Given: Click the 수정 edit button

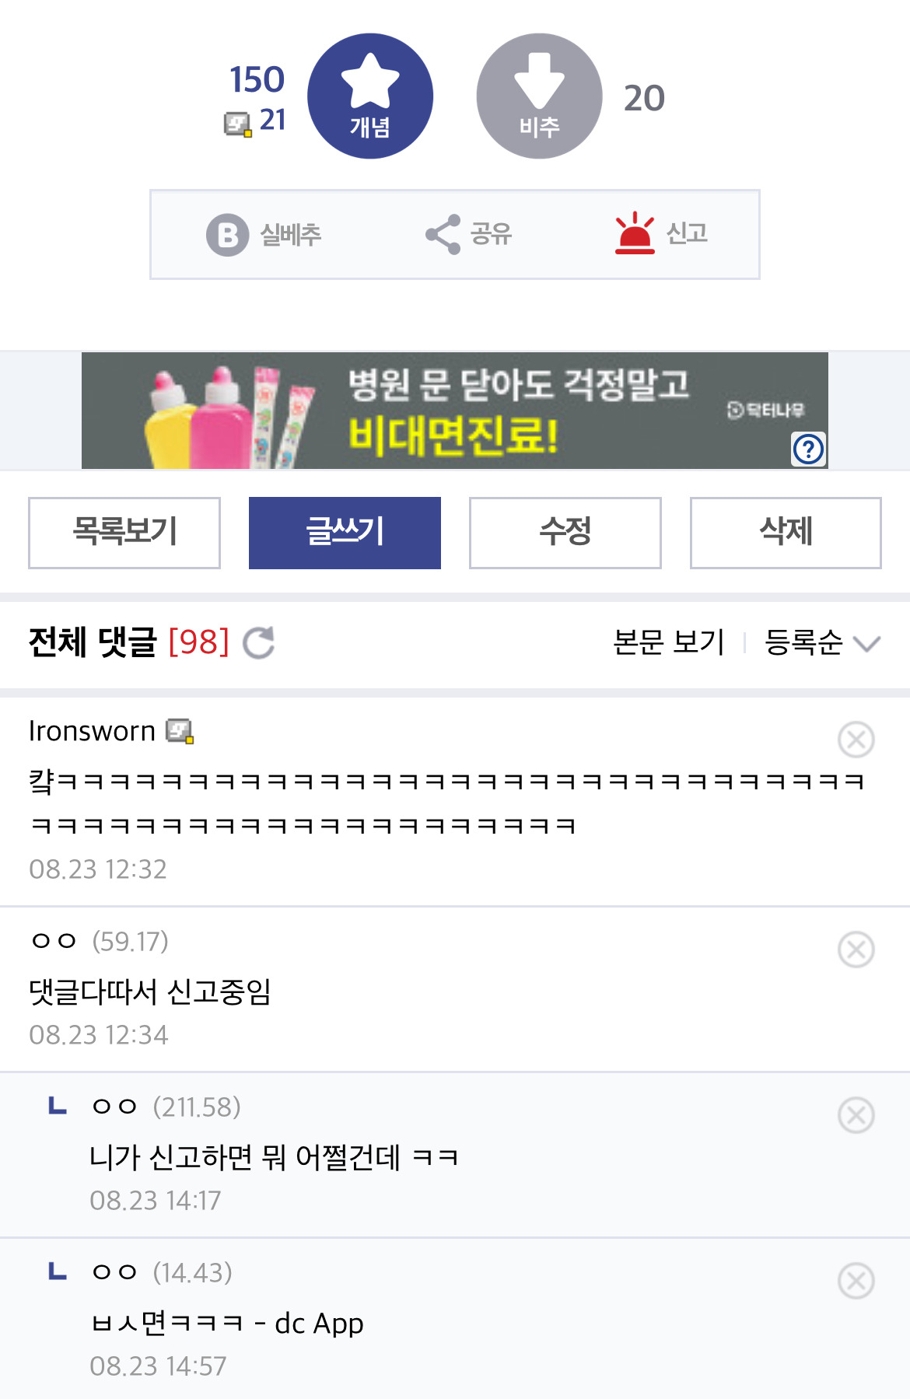Looking at the screenshot, I should [x=565, y=533].
